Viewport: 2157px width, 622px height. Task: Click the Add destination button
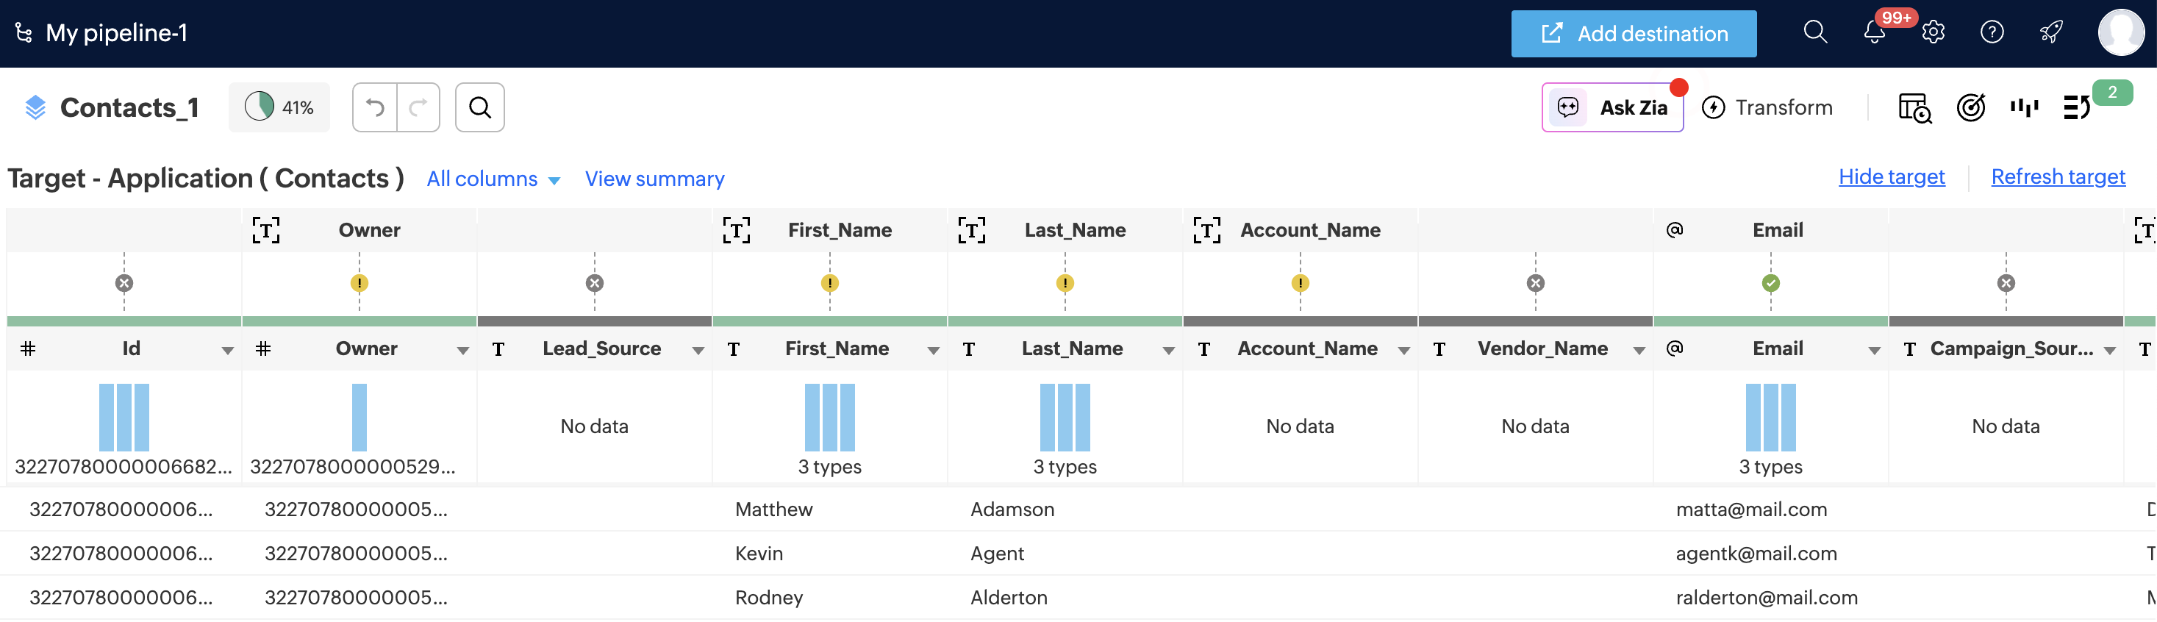click(x=1633, y=34)
